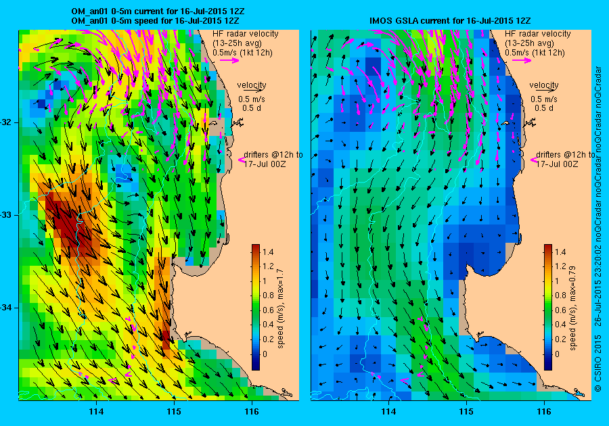
Task: Click '(13-25h avg)' text in right map
Action: pos(529,43)
